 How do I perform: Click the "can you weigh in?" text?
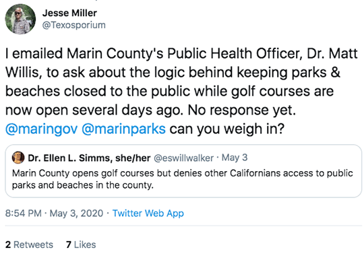[226, 129]
